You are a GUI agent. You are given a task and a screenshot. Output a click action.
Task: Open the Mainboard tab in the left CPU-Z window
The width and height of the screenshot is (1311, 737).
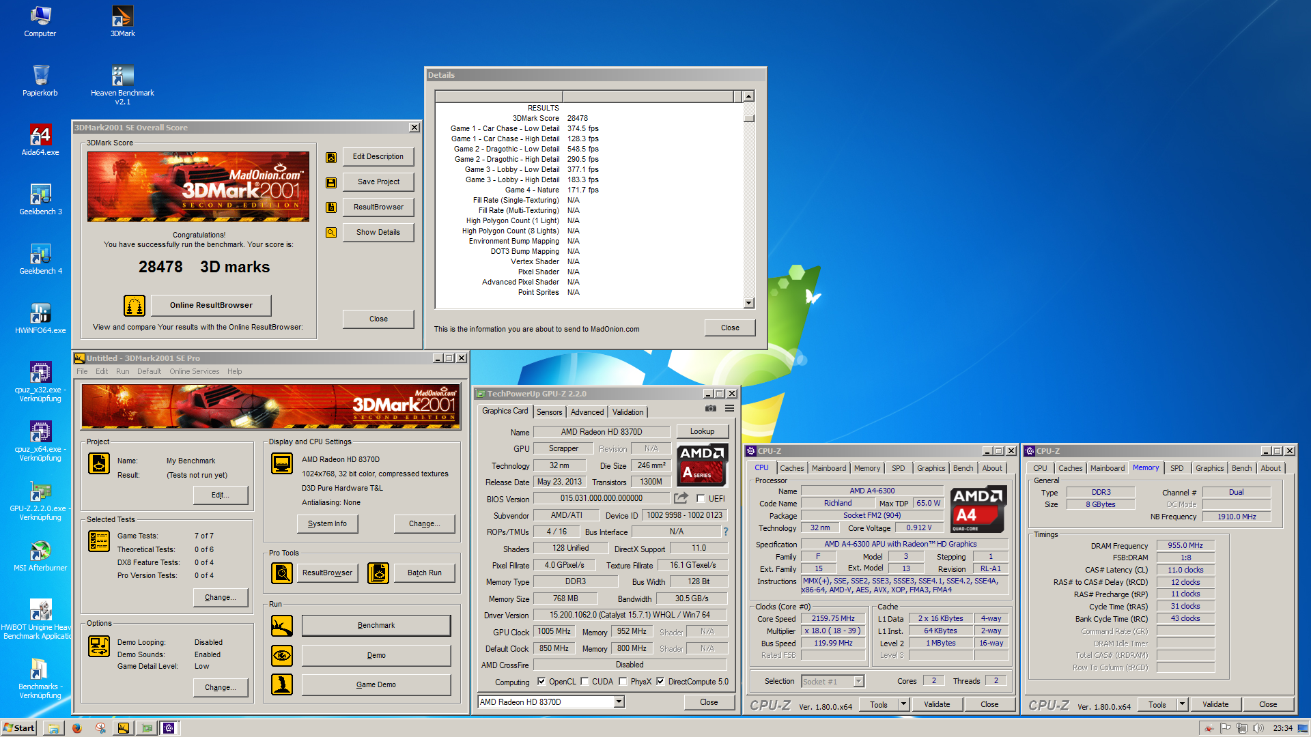829,468
